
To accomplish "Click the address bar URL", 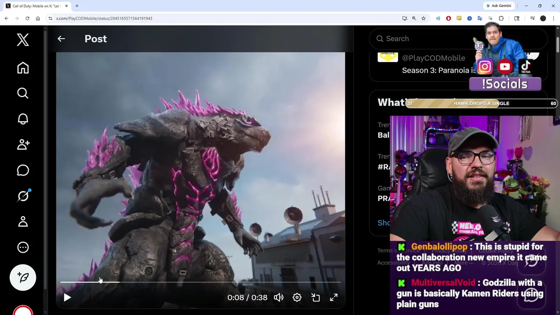I will (104, 18).
